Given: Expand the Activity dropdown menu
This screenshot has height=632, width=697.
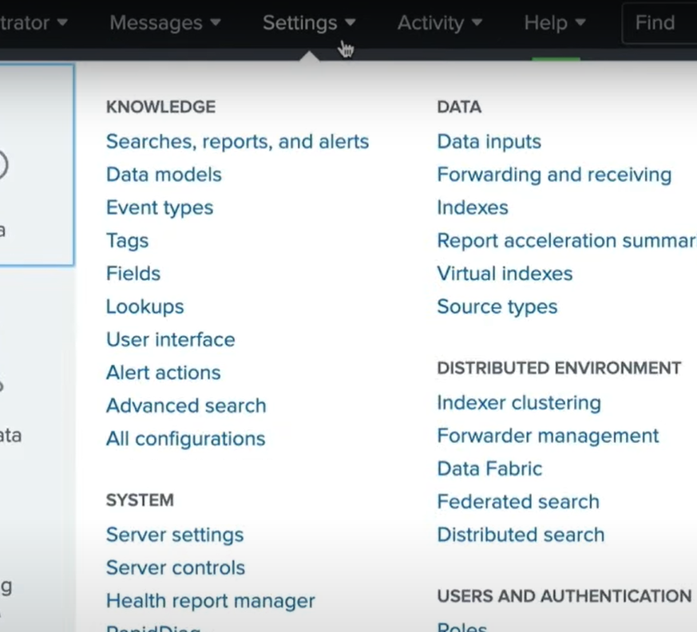Looking at the screenshot, I should pos(438,23).
